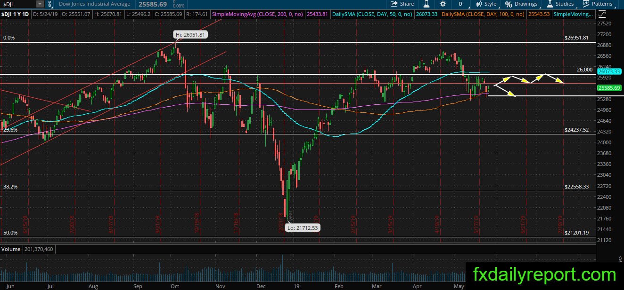Click the Jun month label on time axis

(10, 286)
